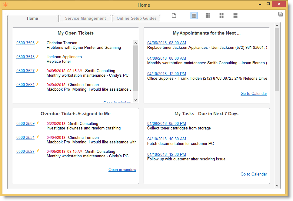This screenshot has width=293, height=201.
Task: Open the 04/06/2018 08:00 AM appointment
Action: [x=167, y=43]
